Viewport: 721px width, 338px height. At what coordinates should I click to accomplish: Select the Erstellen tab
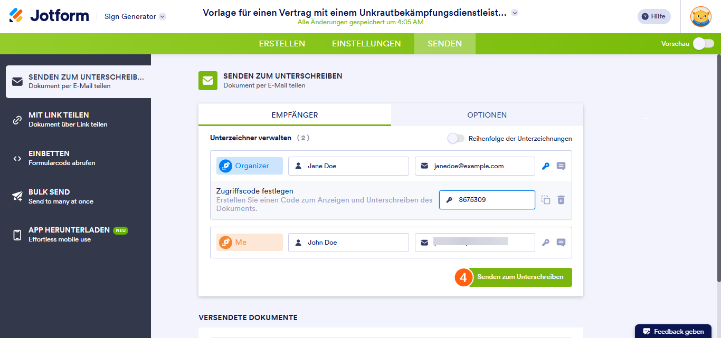click(282, 44)
